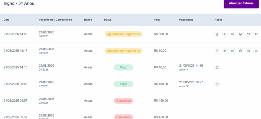Open invoice document for R$ 60,00 row
The image size is (261, 119).
(x=217, y=51)
